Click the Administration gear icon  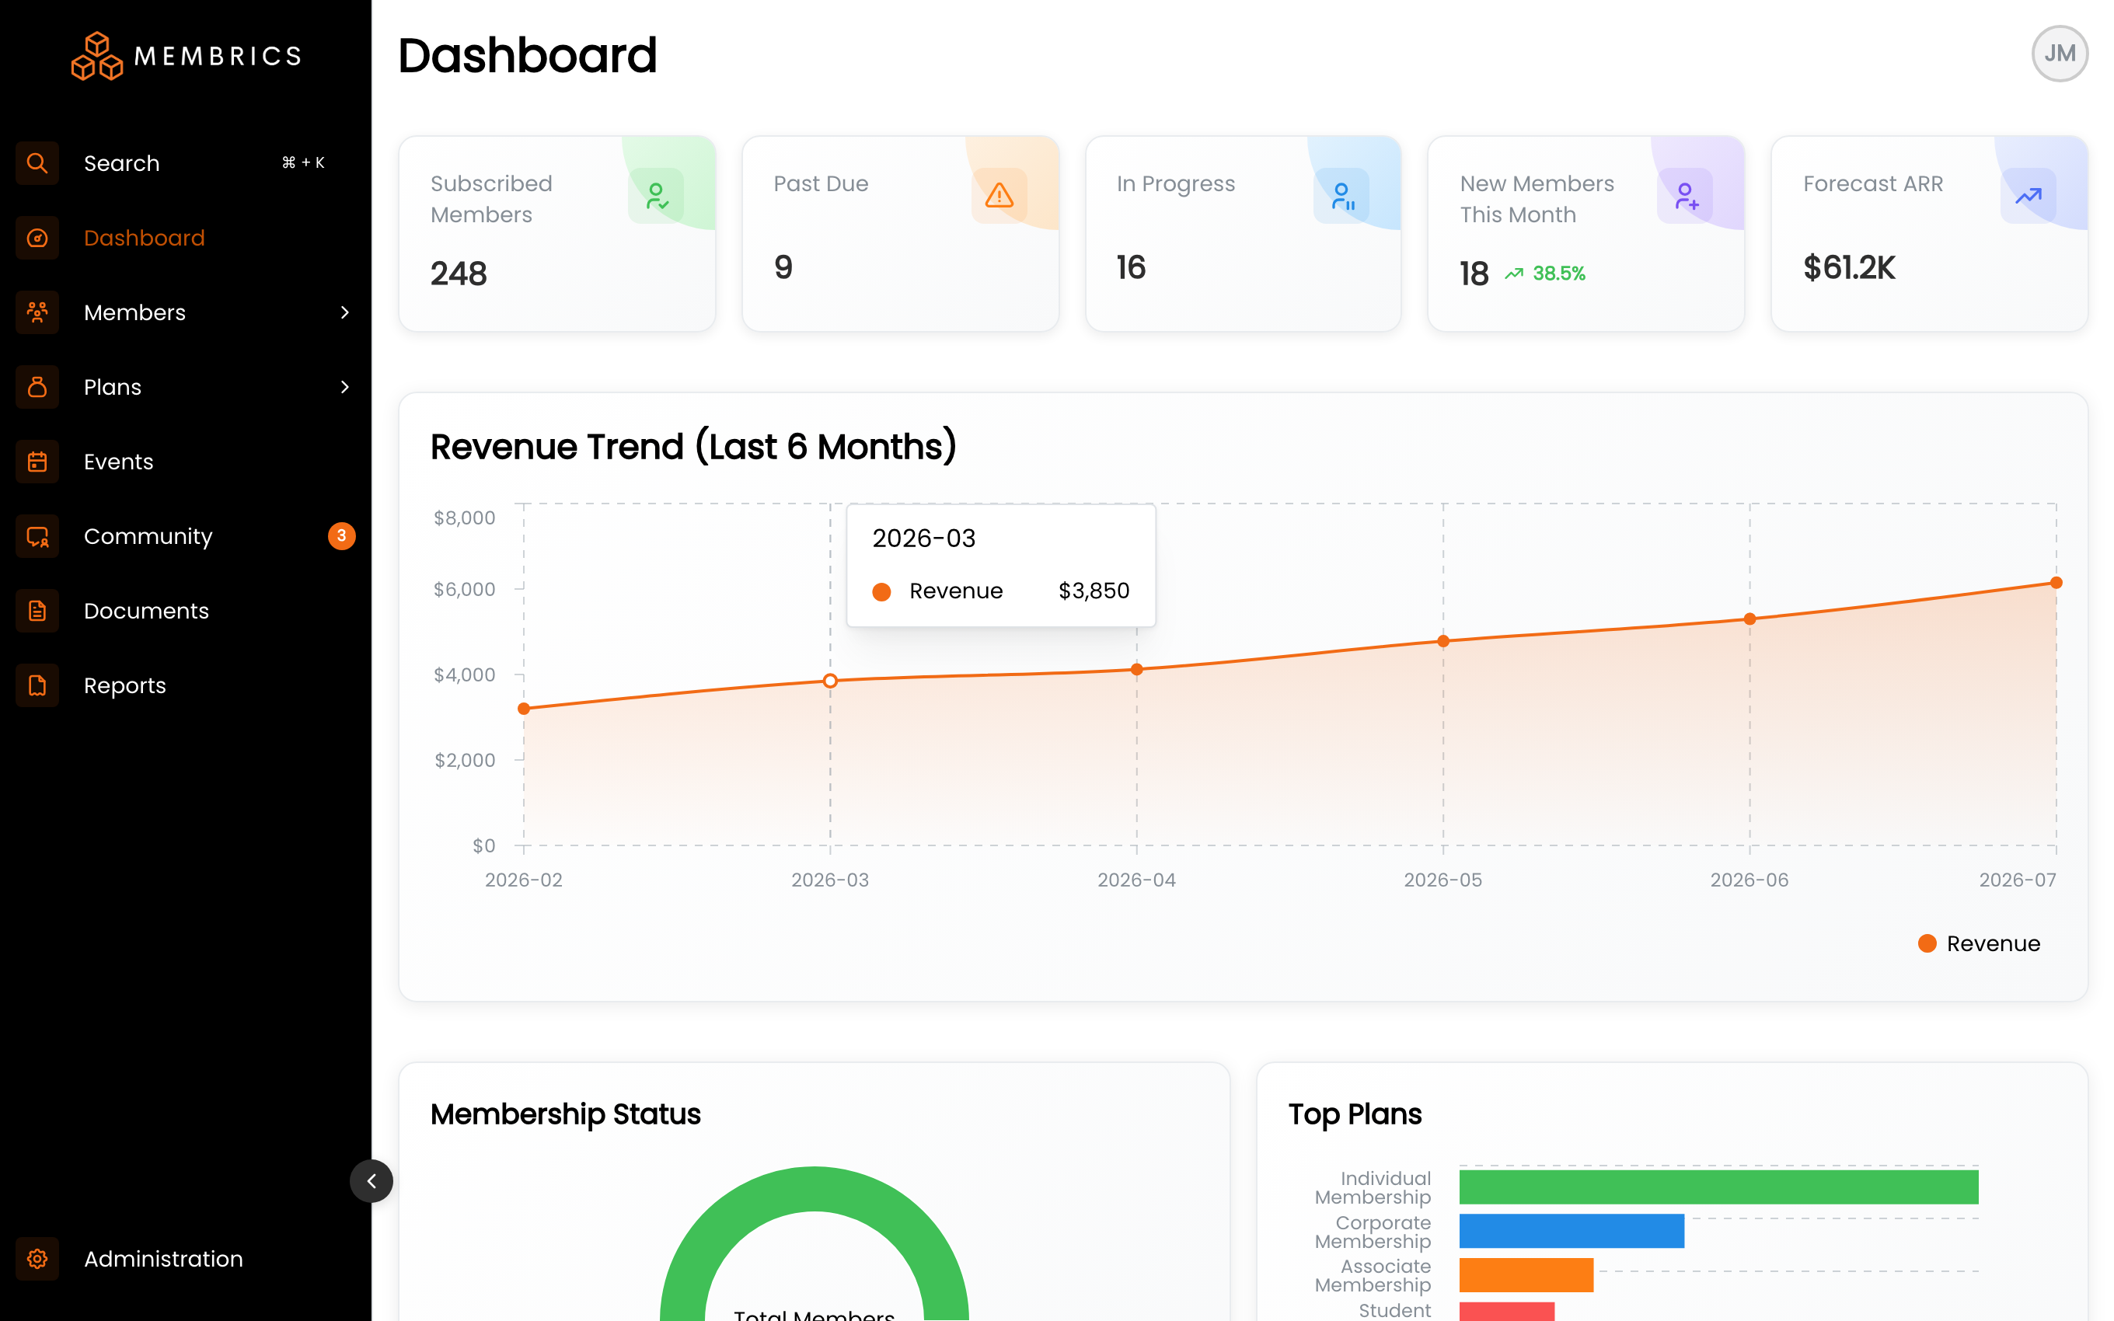pos(37,1259)
